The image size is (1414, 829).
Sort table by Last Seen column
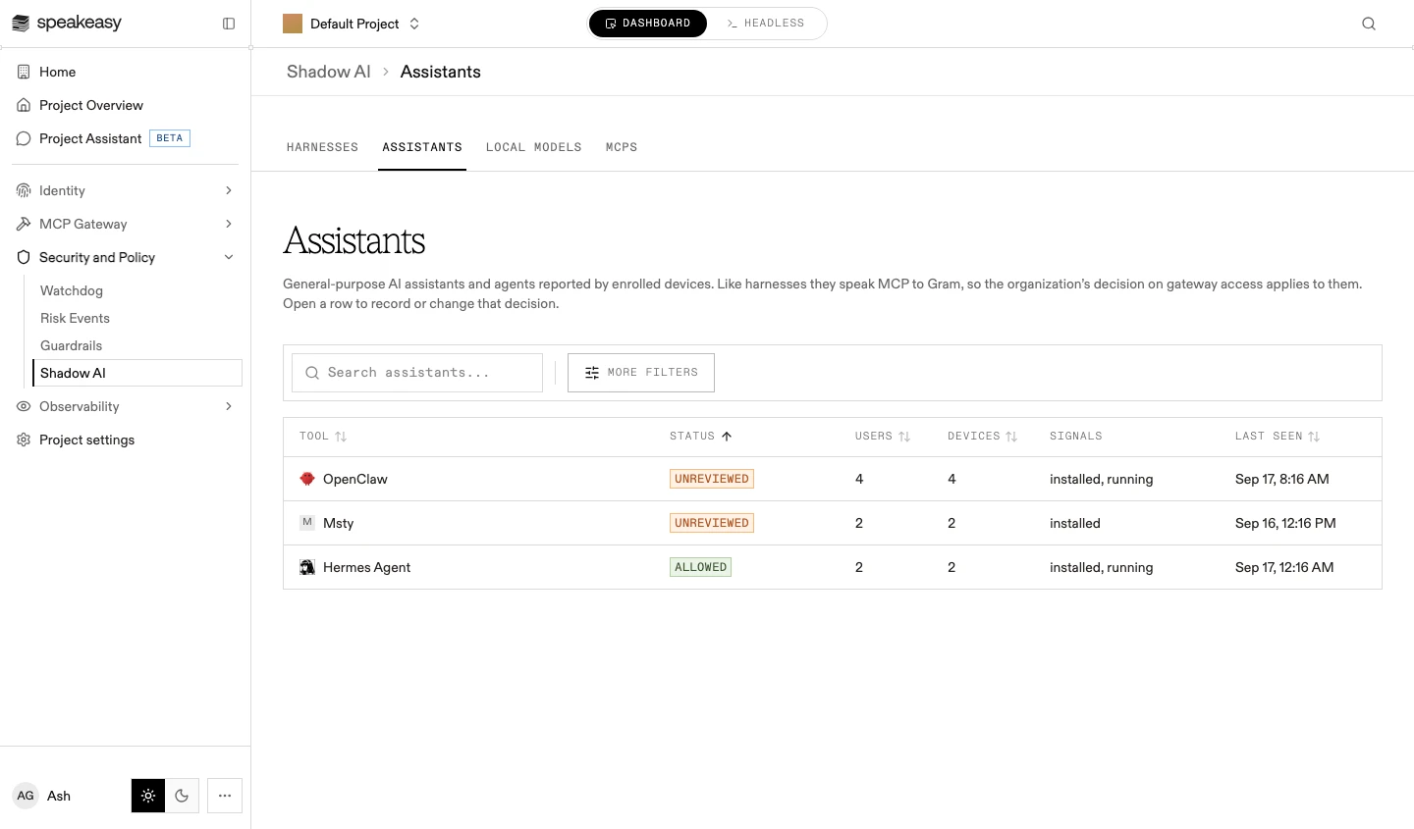[1278, 436]
